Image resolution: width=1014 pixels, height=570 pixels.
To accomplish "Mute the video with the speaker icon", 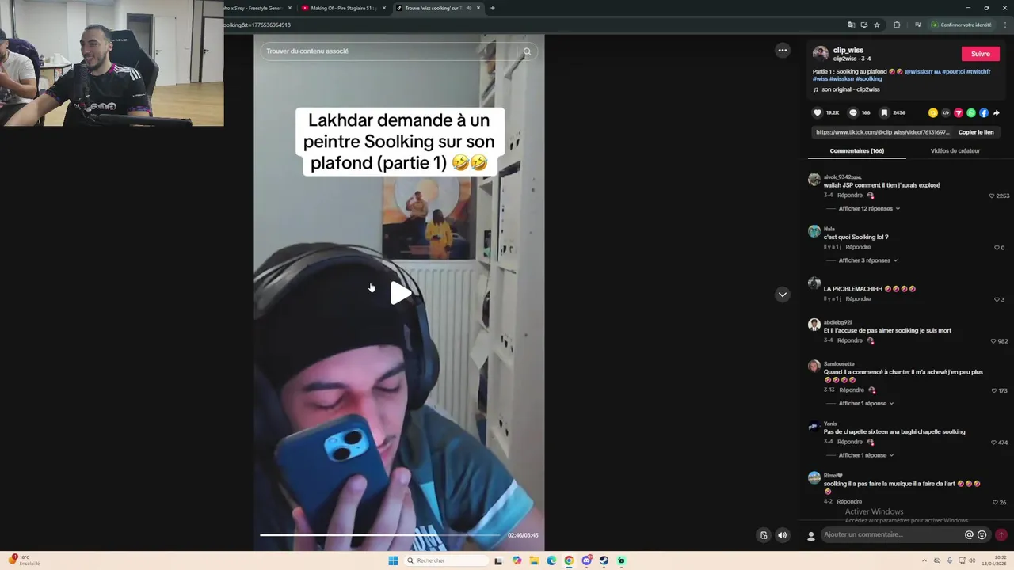I will (783, 535).
